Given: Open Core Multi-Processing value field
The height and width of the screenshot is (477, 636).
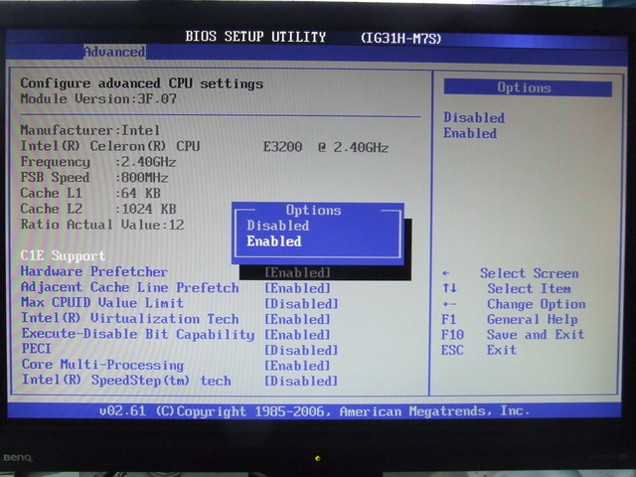Looking at the screenshot, I should 298,366.
